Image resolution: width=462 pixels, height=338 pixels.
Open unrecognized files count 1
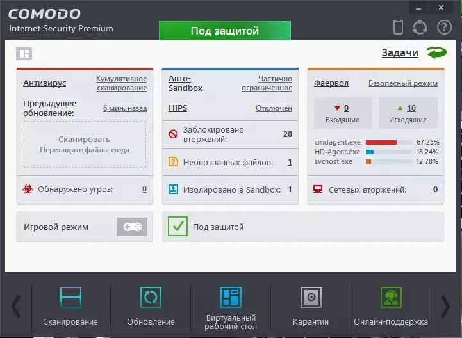[290, 162]
